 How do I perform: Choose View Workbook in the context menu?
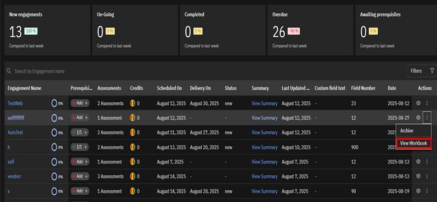[413, 143]
